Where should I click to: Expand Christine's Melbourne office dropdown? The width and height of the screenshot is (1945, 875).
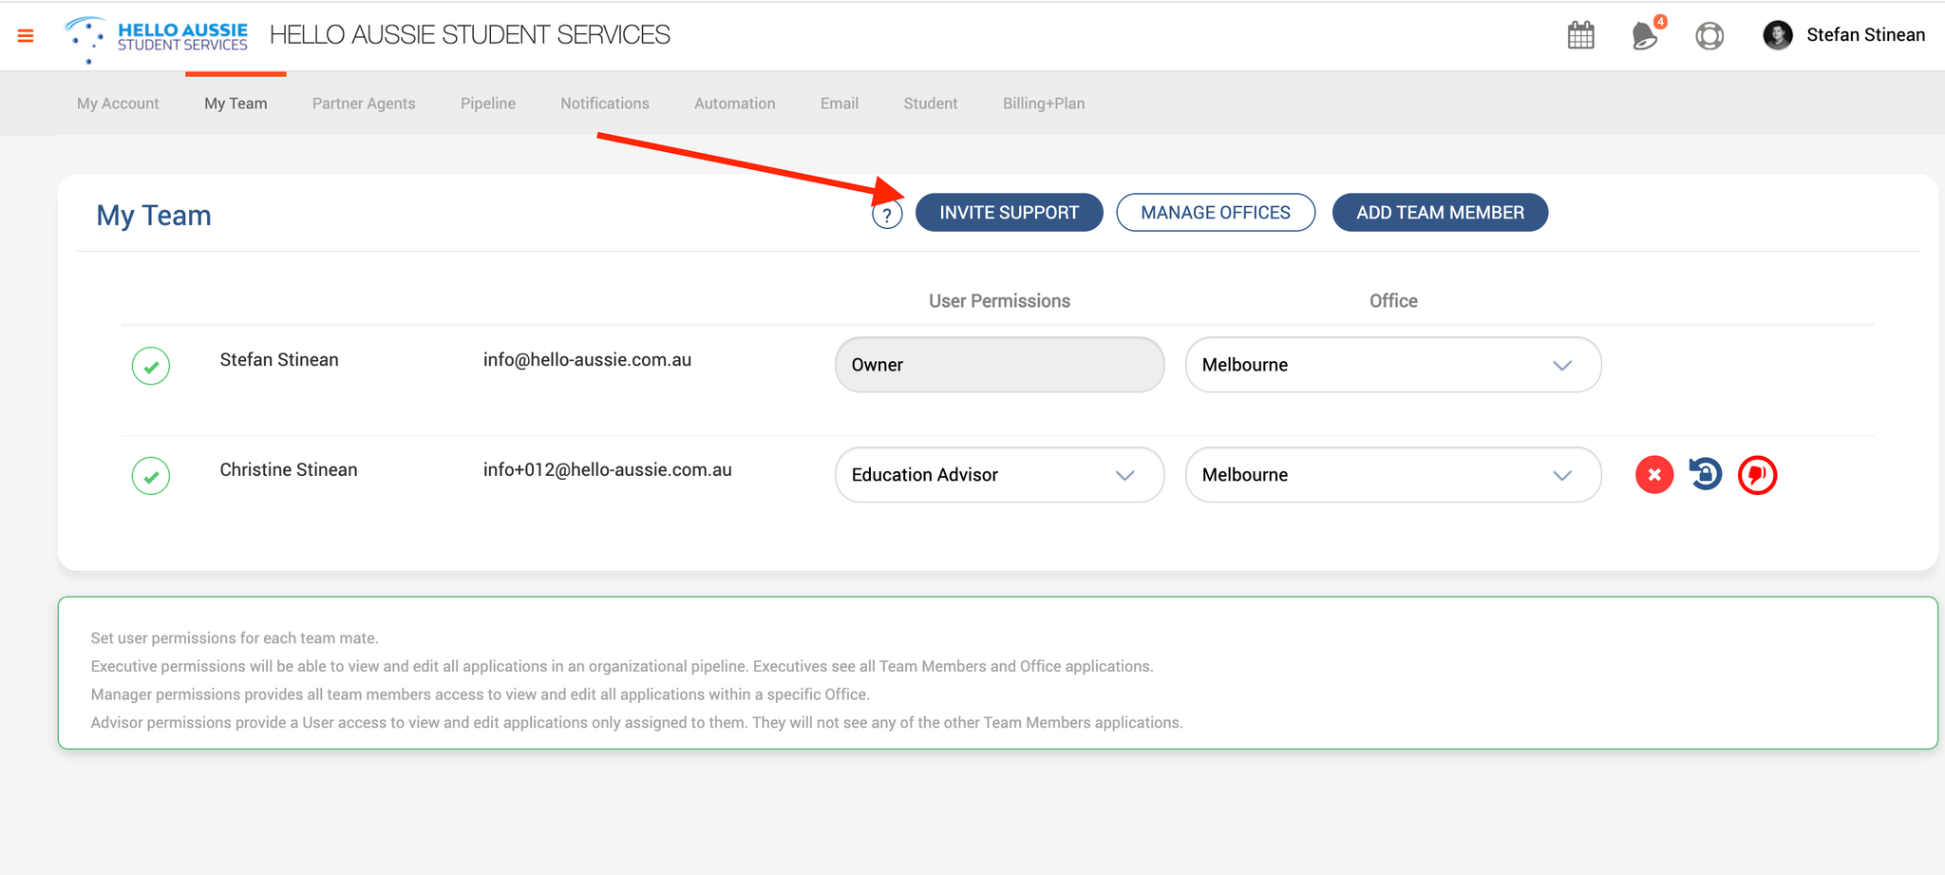tap(1392, 475)
